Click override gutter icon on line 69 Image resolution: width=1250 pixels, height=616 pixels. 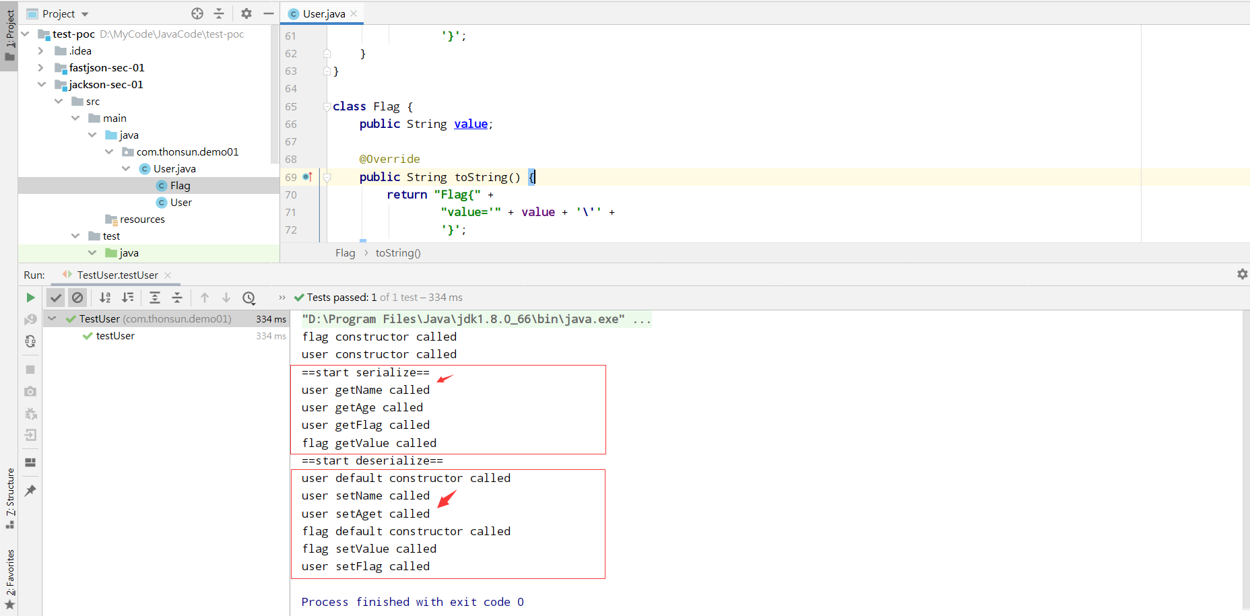(x=308, y=177)
